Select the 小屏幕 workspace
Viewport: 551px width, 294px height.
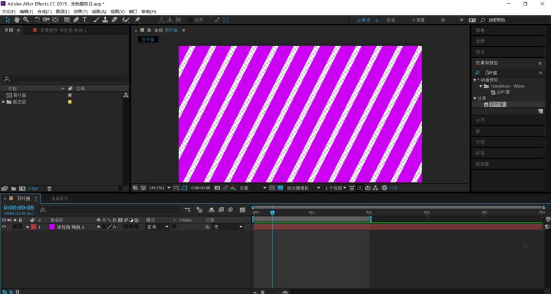click(418, 20)
